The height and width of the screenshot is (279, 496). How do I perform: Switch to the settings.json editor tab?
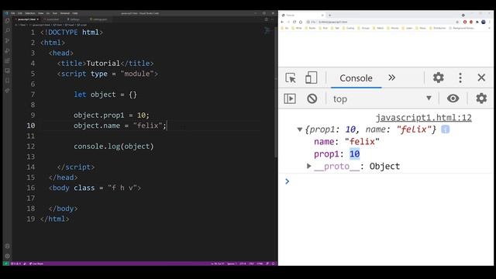[98, 19]
